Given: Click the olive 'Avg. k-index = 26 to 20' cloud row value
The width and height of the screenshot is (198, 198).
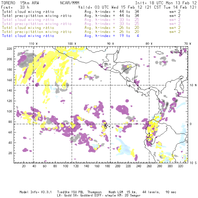Looking at the screenshot, I should point(112,28).
